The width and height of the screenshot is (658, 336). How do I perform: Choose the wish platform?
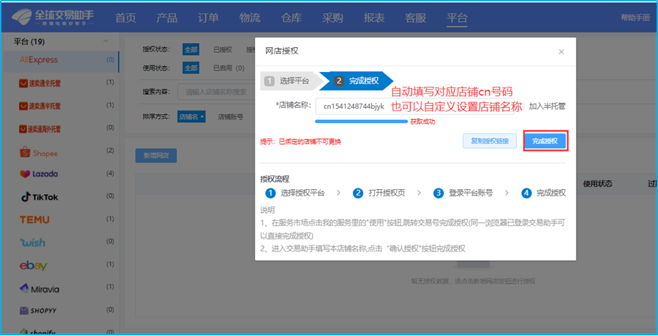pyautogui.click(x=32, y=243)
